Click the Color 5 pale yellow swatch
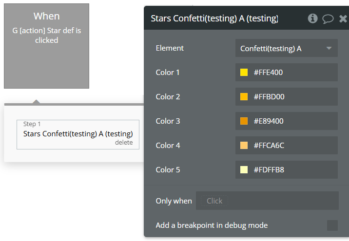This screenshot has height=241, width=349. (244, 170)
